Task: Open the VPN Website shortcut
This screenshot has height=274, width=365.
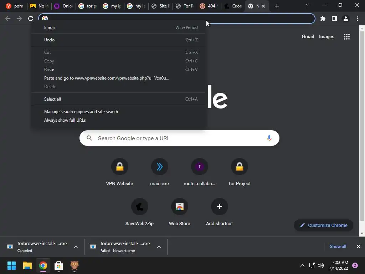Action: click(x=120, y=172)
